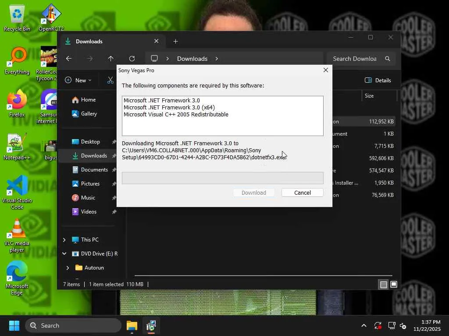
Task: Refresh the Downloads folder view
Action: [x=132, y=59]
